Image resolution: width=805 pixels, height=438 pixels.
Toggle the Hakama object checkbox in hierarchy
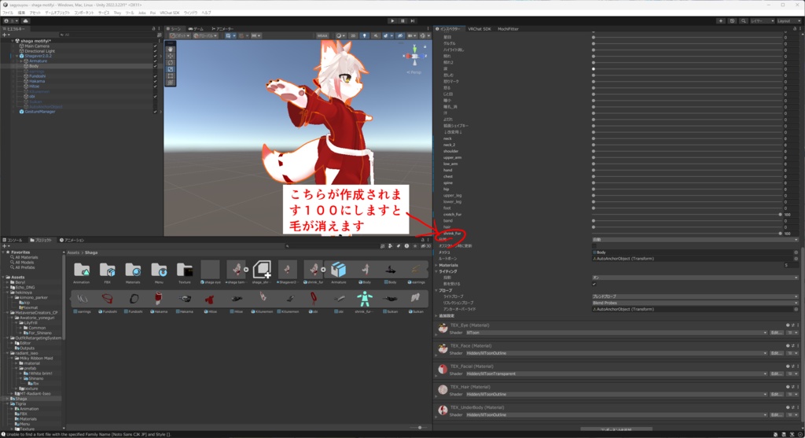(x=155, y=81)
